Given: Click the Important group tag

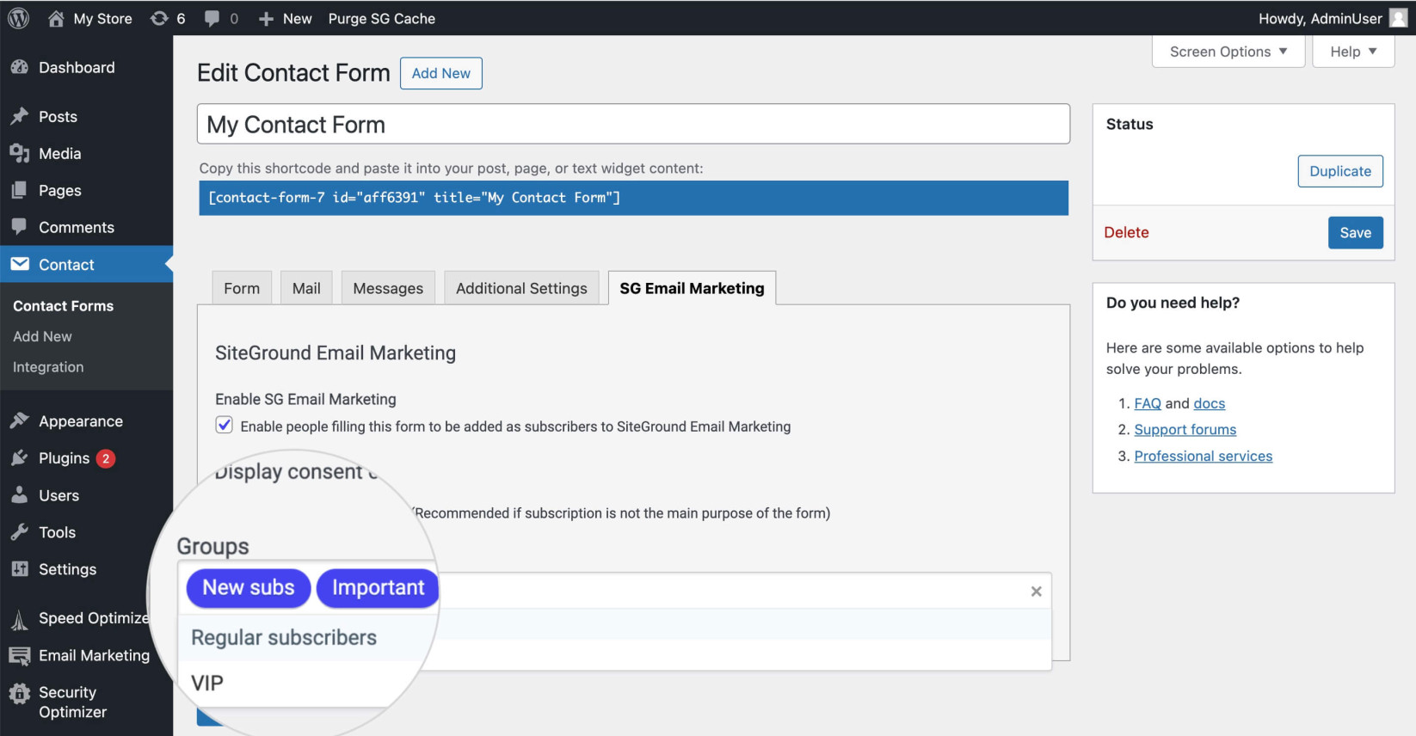Looking at the screenshot, I should [378, 588].
